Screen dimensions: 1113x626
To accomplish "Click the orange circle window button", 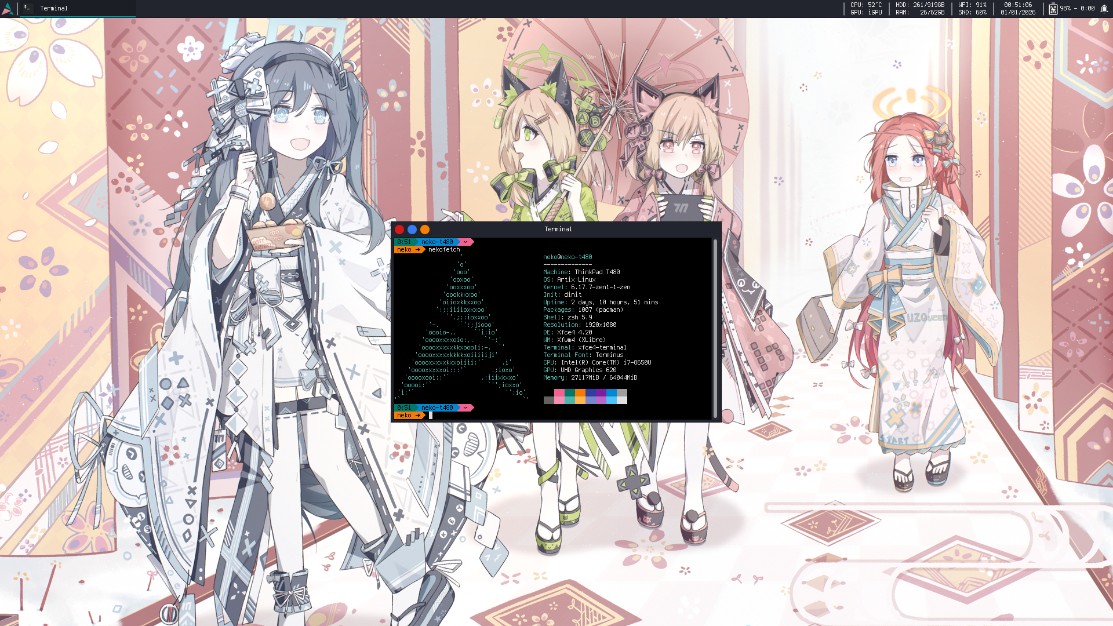I will pyautogui.click(x=425, y=230).
